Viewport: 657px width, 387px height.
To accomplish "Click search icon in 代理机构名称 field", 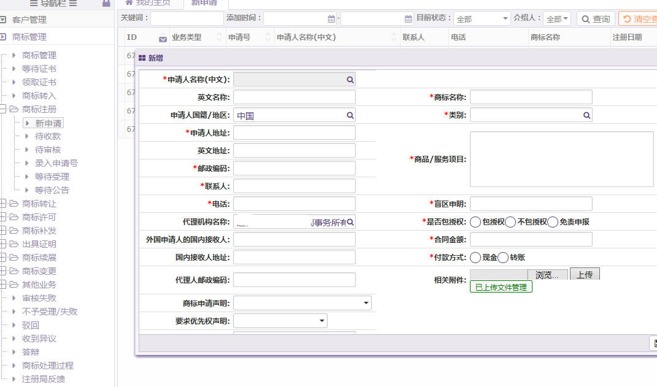I will [x=350, y=222].
